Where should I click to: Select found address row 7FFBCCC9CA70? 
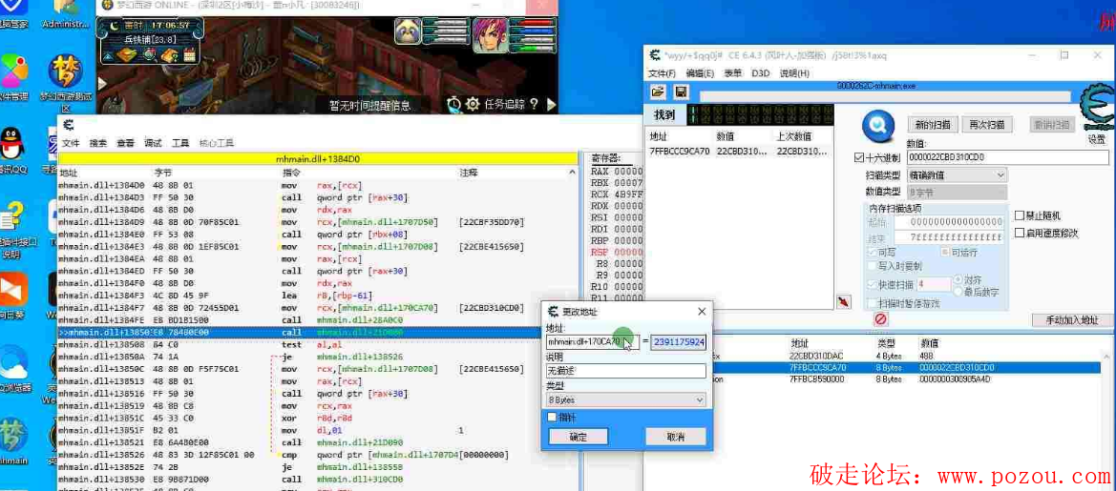pos(740,152)
